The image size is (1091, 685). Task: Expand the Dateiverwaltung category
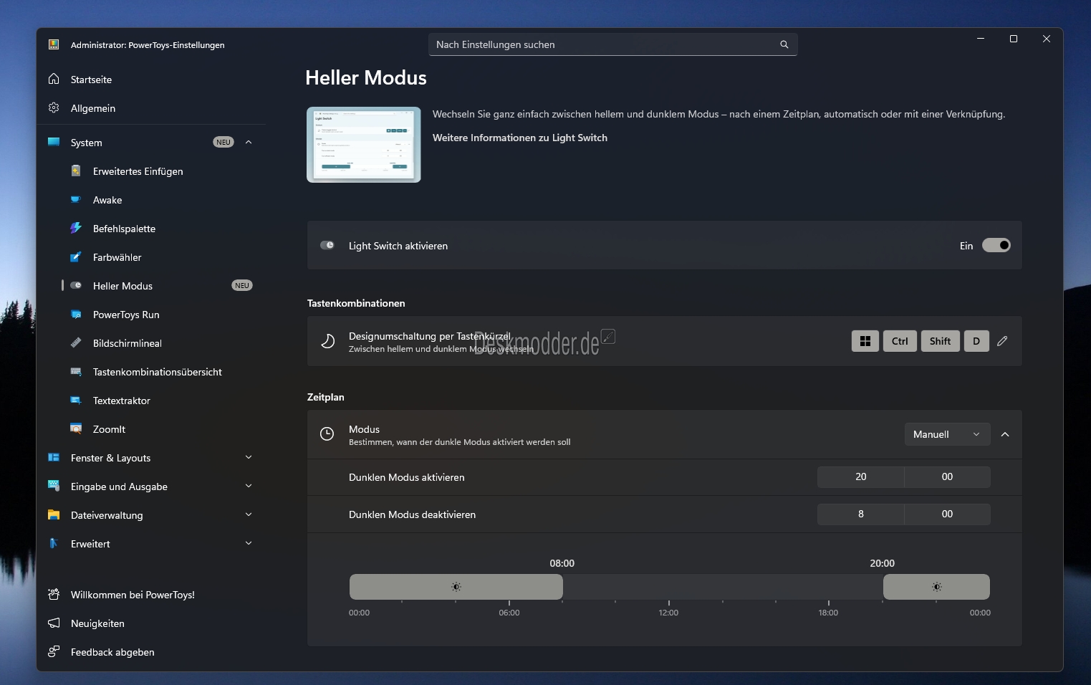[x=249, y=515]
